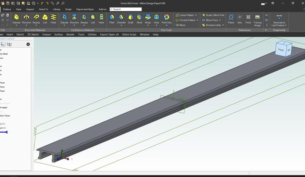Open the Linear Pattern dropdown arrow

pos(196,15)
